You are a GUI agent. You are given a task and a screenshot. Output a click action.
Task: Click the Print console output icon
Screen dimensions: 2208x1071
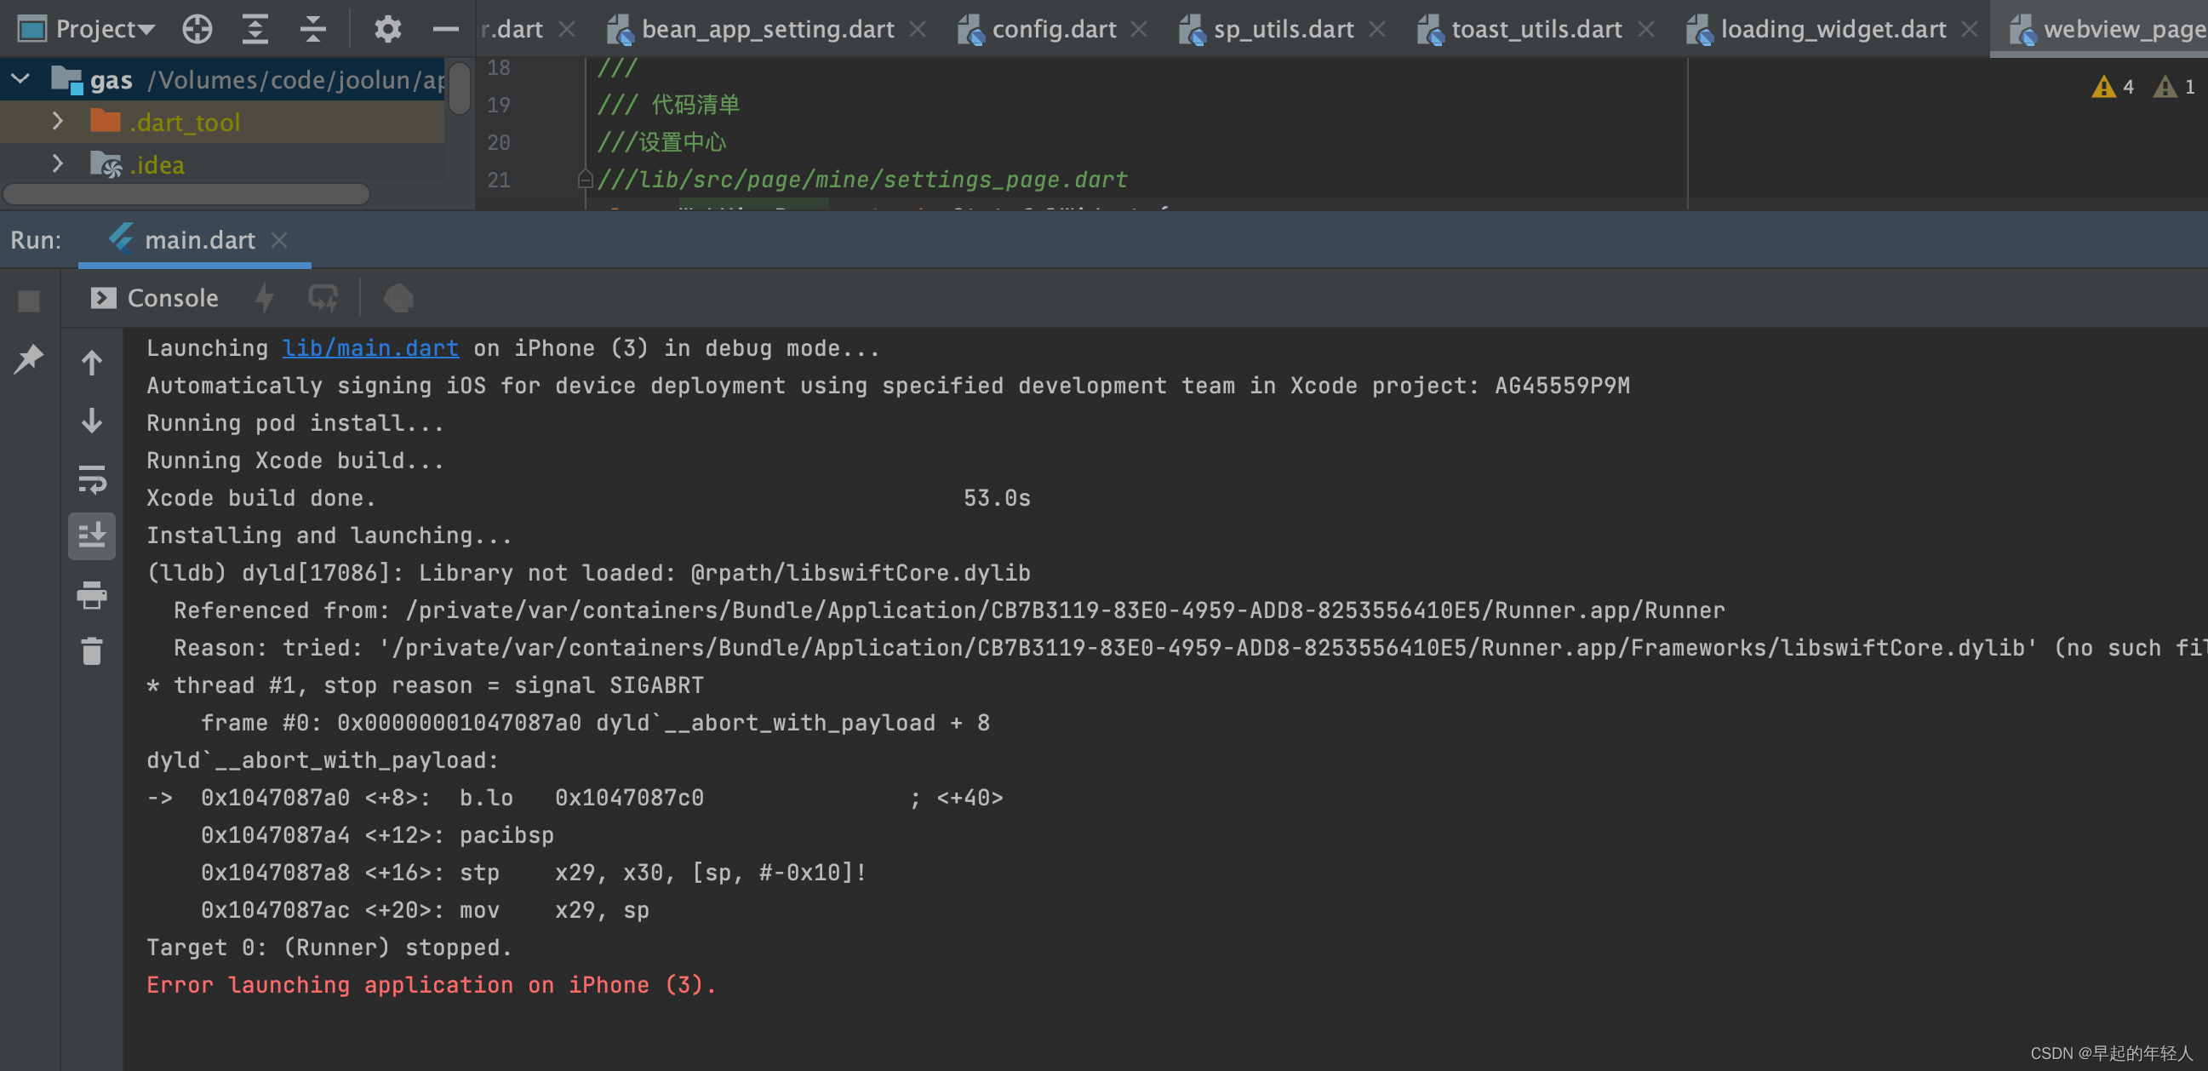(92, 594)
